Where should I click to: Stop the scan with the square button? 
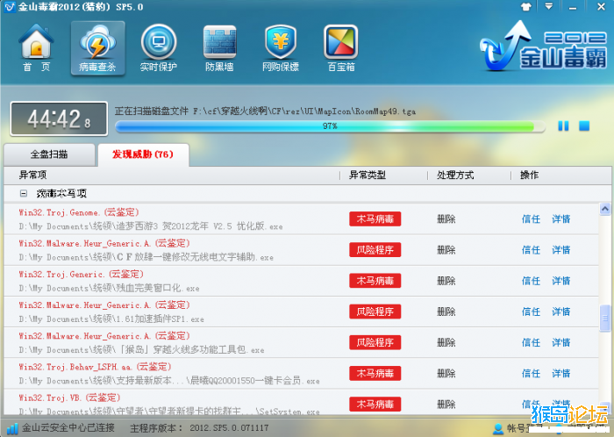click(584, 125)
